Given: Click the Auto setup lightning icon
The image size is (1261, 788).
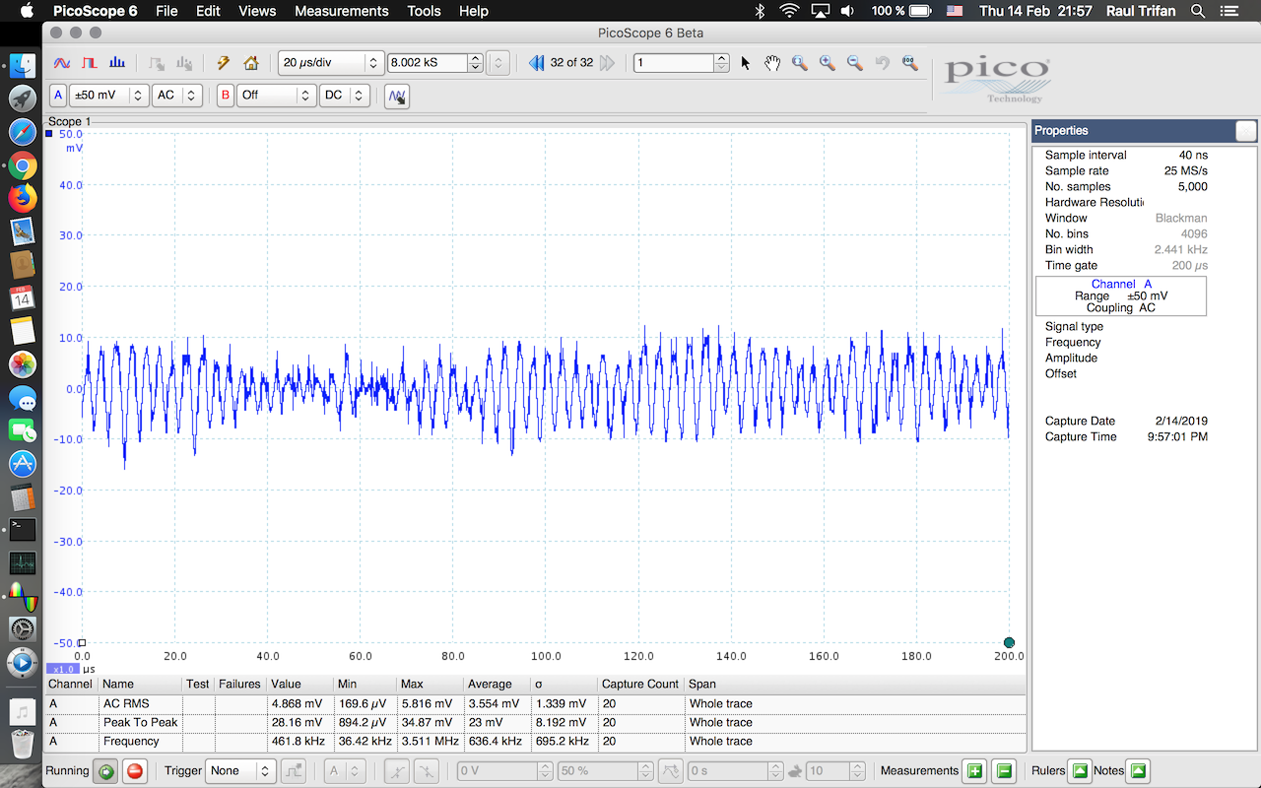Looking at the screenshot, I should 224,63.
